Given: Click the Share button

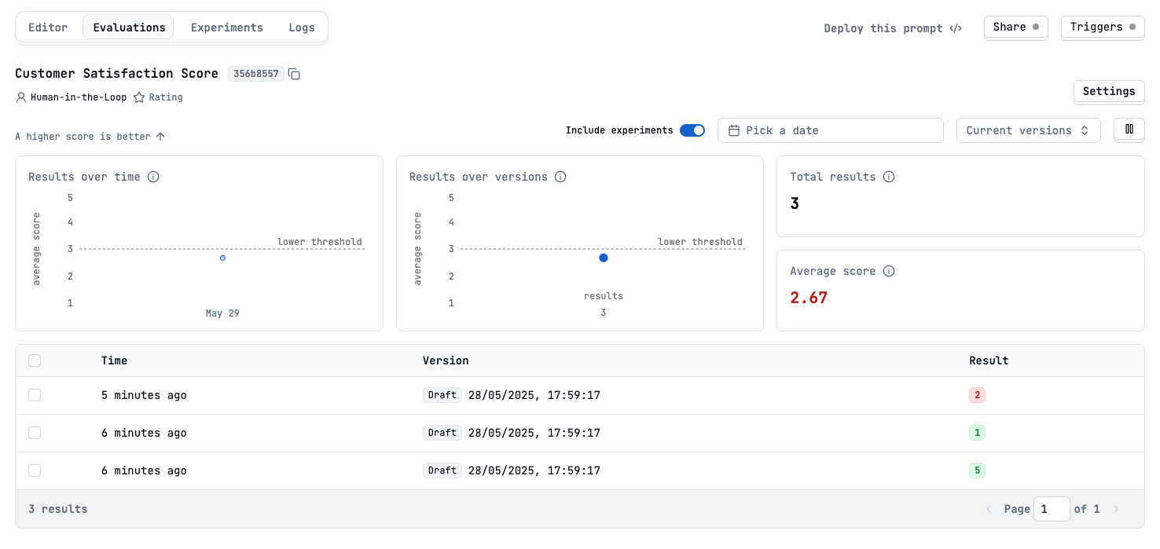Looking at the screenshot, I should [1016, 27].
